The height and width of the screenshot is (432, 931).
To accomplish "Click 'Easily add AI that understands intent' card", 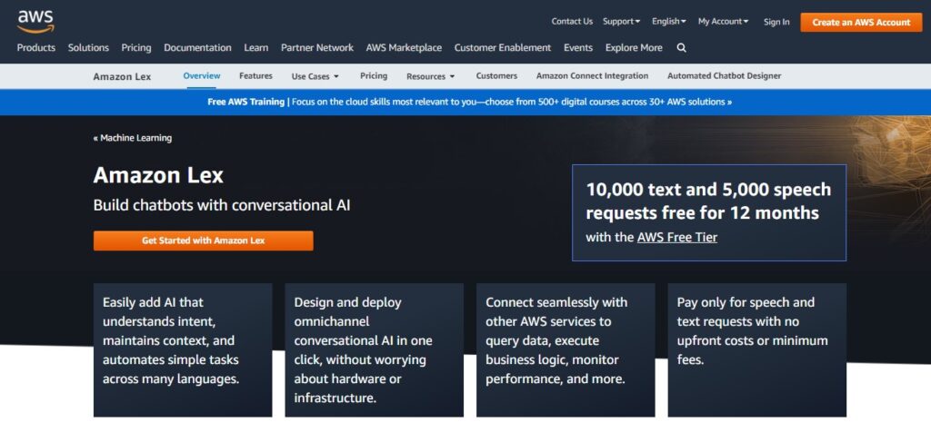I will click(x=183, y=349).
